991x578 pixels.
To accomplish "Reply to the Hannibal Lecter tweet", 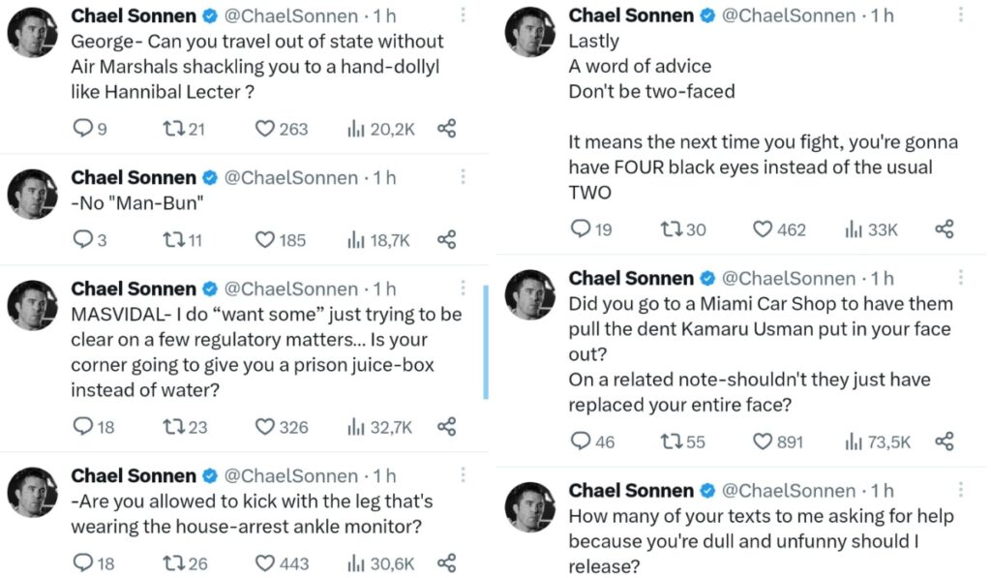I will coord(83,129).
